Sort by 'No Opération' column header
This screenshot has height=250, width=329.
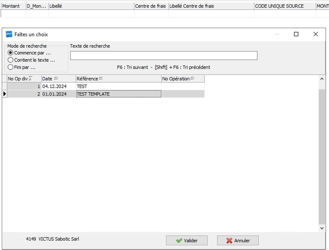[x=183, y=79]
